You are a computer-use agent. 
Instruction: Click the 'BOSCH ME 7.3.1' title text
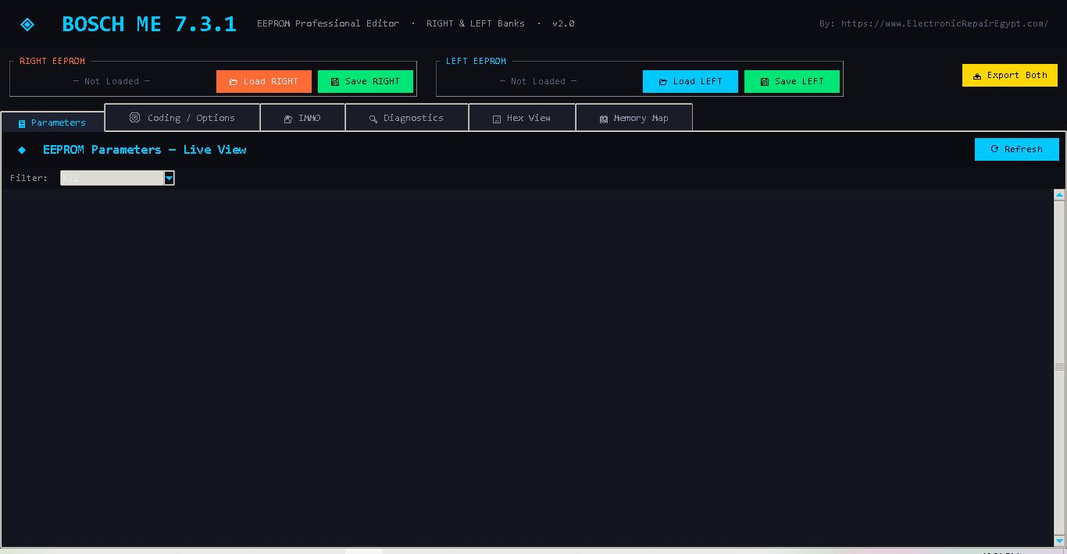point(149,24)
